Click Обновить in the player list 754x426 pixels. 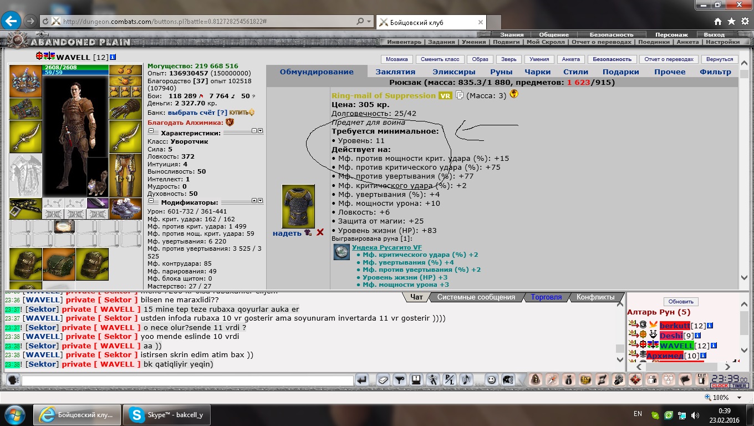point(681,302)
